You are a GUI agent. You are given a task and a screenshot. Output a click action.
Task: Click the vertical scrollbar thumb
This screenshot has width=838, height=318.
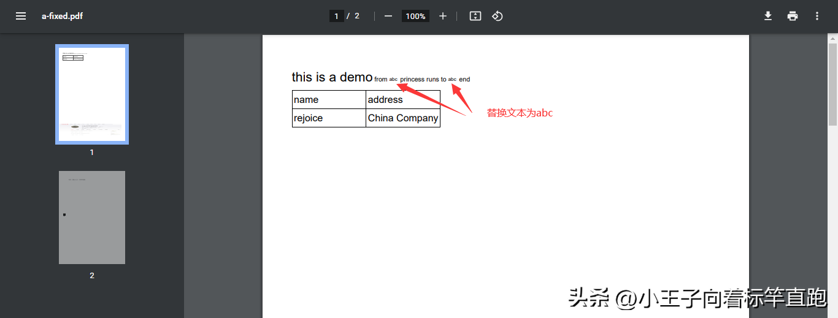(832, 84)
